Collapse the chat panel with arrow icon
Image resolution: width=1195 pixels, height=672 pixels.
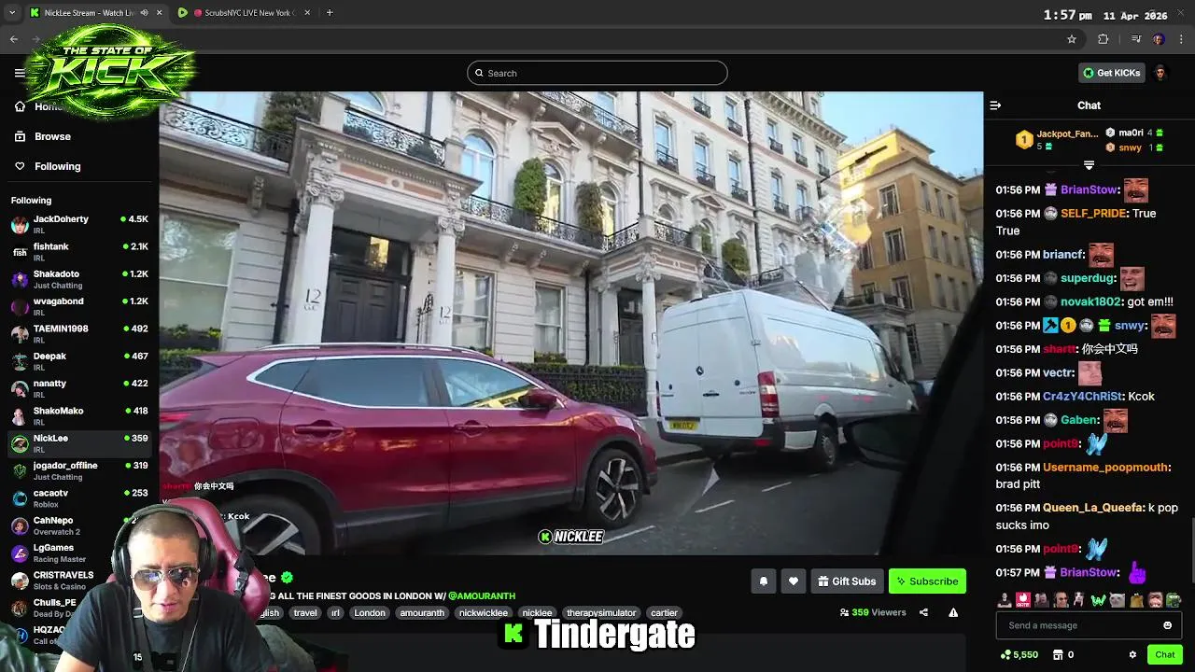point(995,105)
